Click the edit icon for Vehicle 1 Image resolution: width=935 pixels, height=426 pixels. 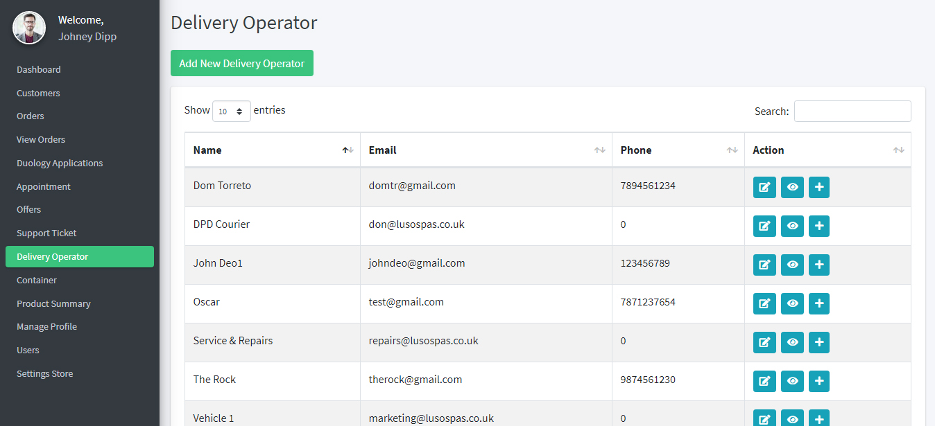764,418
